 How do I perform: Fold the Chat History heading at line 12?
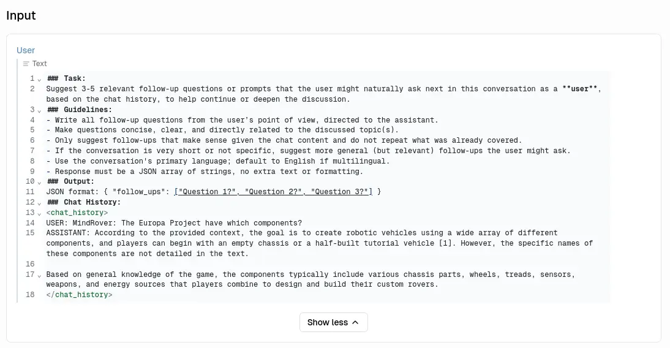[x=39, y=203]
